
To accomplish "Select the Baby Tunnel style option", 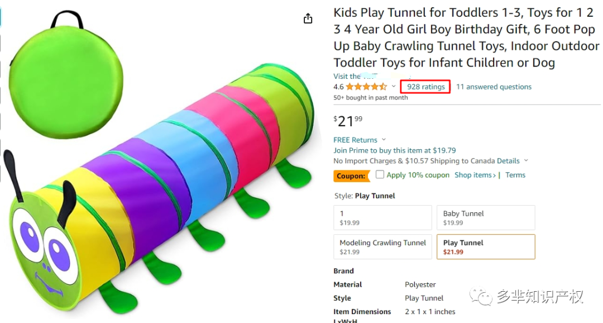I will [485, 217].
